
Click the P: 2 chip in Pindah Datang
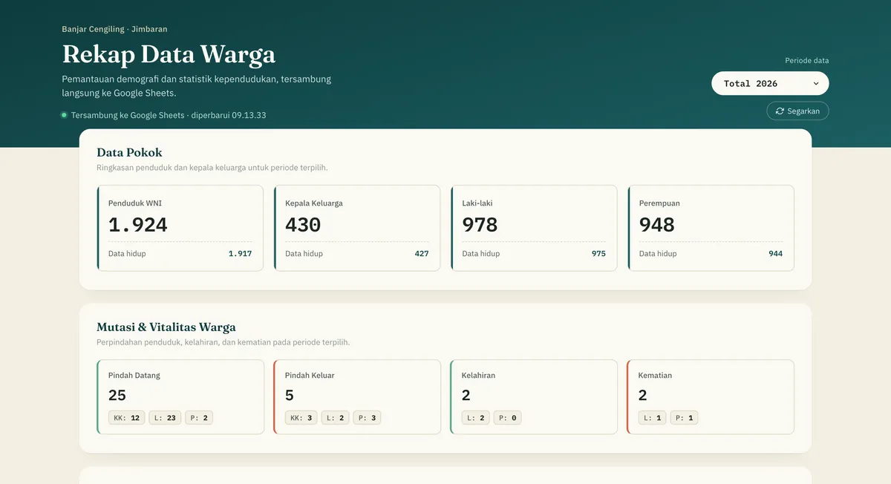[x=199, y=418]
